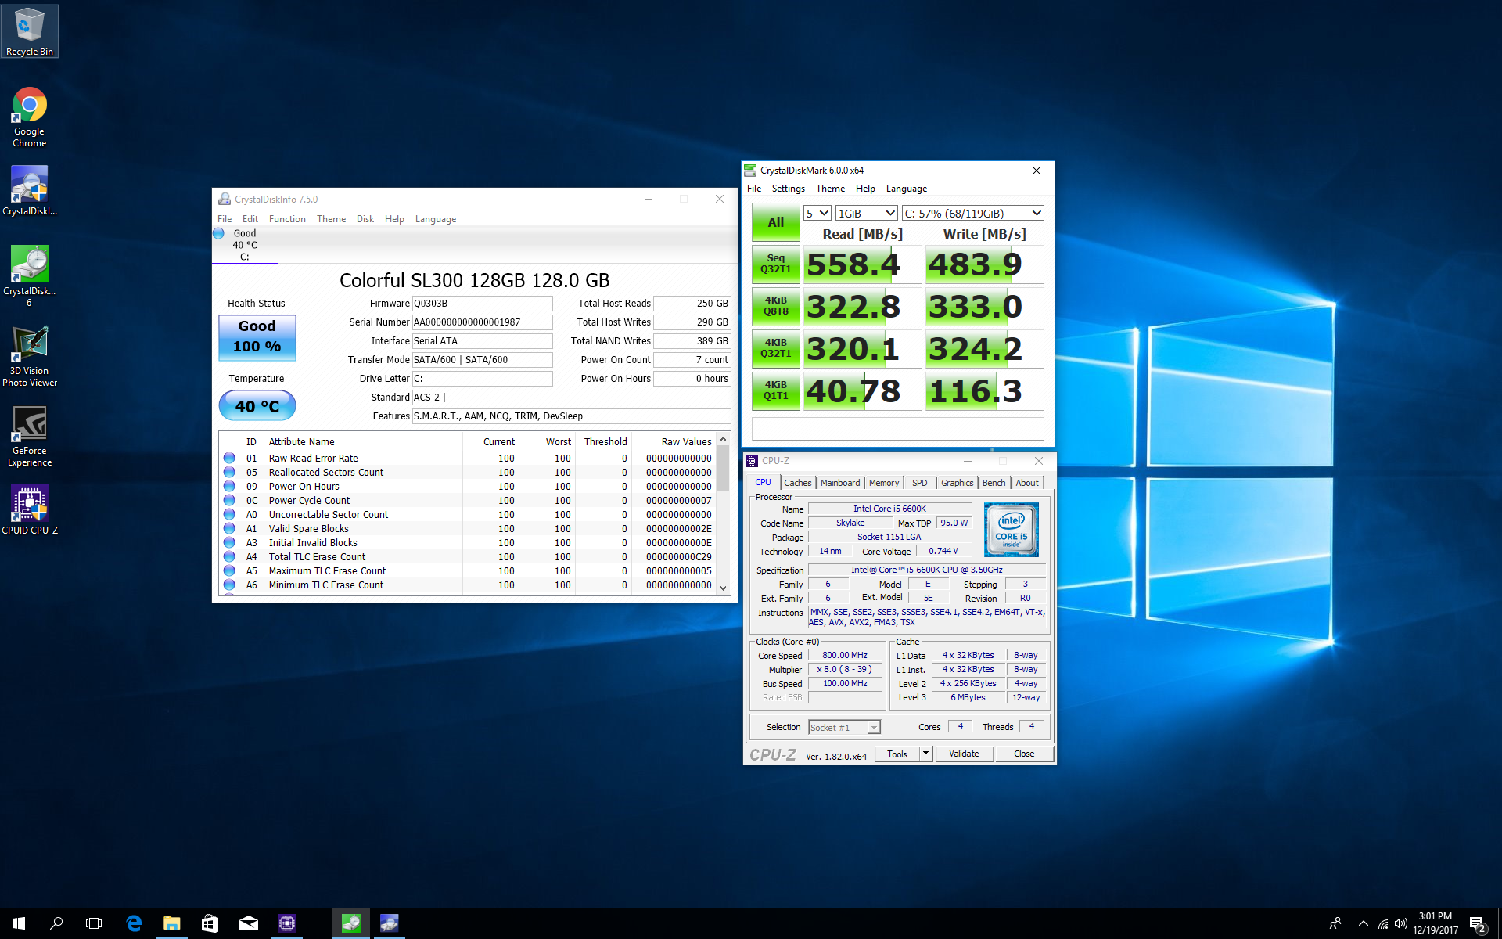
Task: Open the Disk menu in CrystalDiskInfo
Action: point(365,219)
